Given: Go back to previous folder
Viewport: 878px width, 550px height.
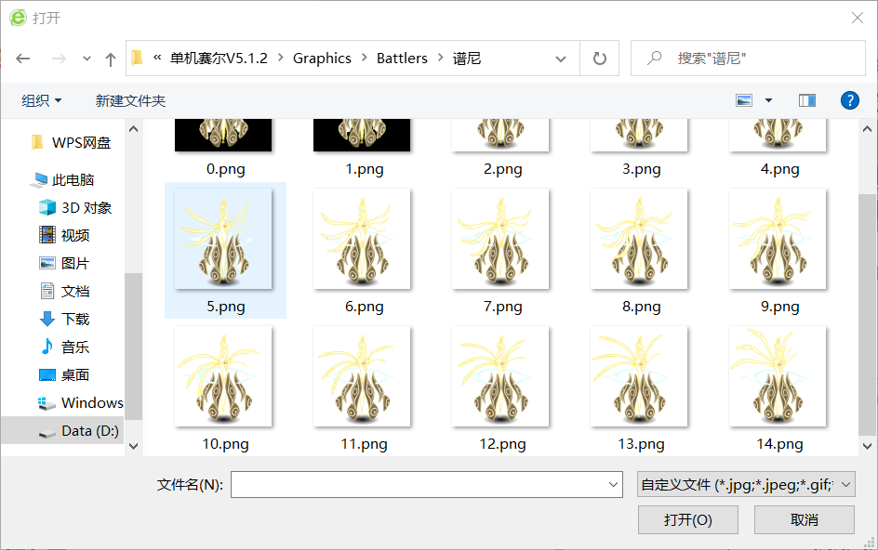Looking at the screenshot, I should tap(23, 59).
